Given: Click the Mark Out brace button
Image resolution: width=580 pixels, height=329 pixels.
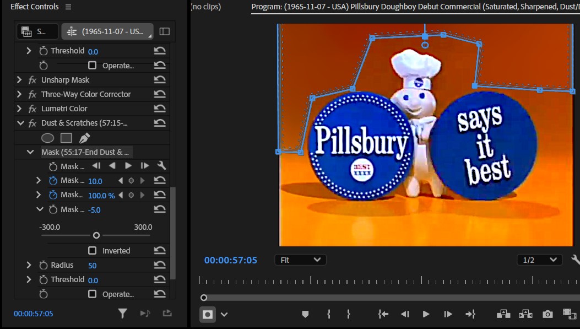Looking at the screenshot, I should (349, 314).
